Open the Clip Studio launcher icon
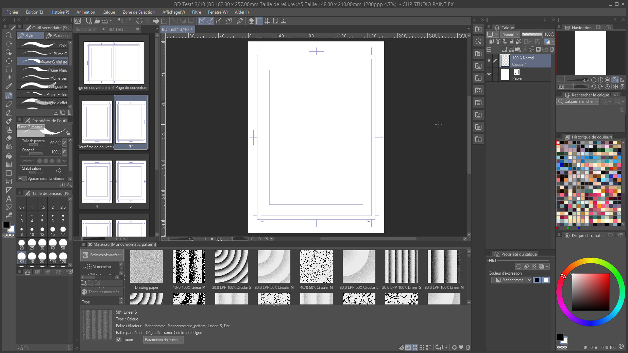The width and height of the screenshot is (628, 353). coord(78,21)
